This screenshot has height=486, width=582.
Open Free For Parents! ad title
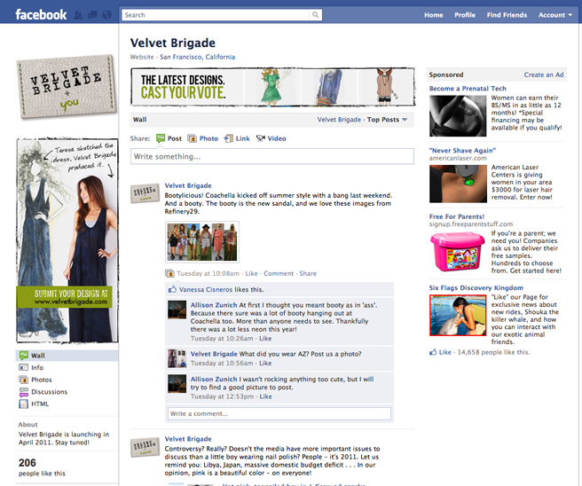[457, 216]
